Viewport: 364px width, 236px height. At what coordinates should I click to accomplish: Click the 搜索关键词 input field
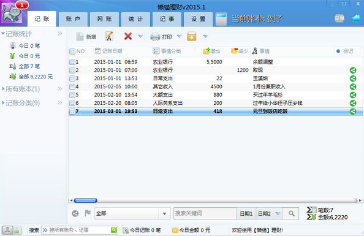tap(205, 213)
